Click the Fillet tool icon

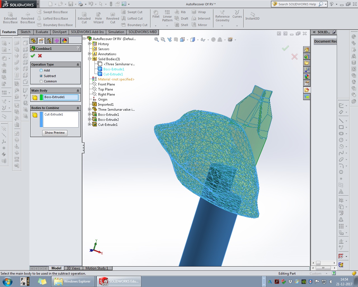tap(156, 13)
